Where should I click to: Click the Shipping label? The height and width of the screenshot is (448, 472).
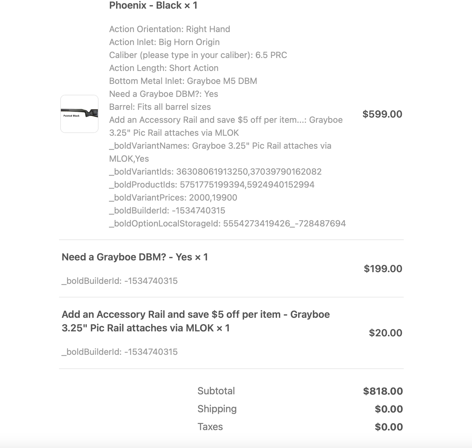[217, 409]
